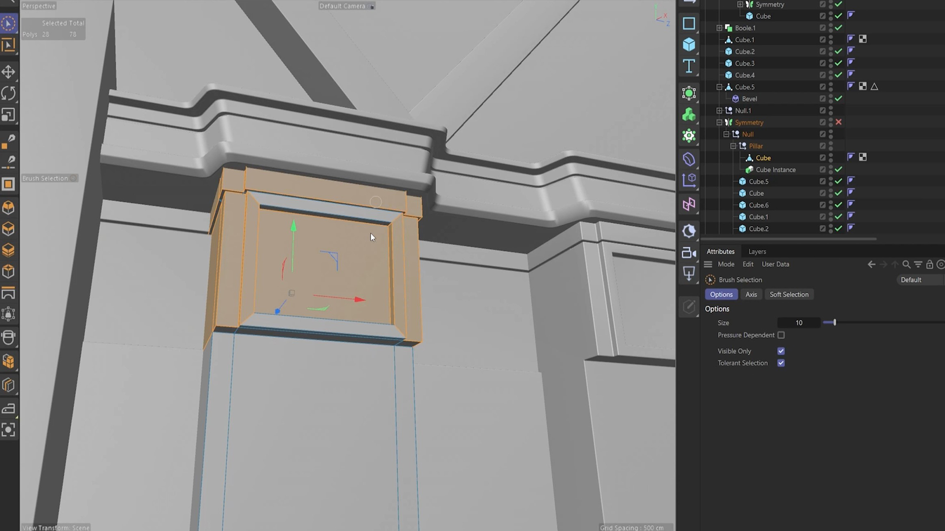Click the attribute manager back arrow
This screenshot has width=945, height=531.
pyautogui.click(x=871, y=265)
